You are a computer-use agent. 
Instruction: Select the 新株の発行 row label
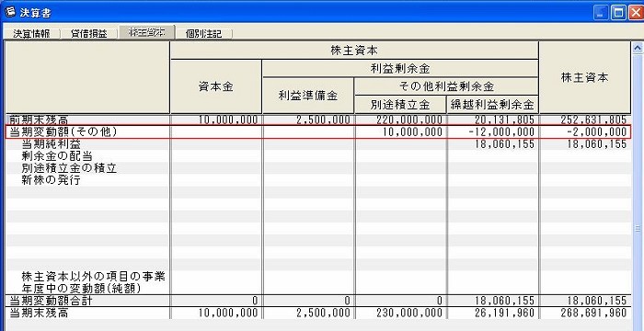click(52, 180)
